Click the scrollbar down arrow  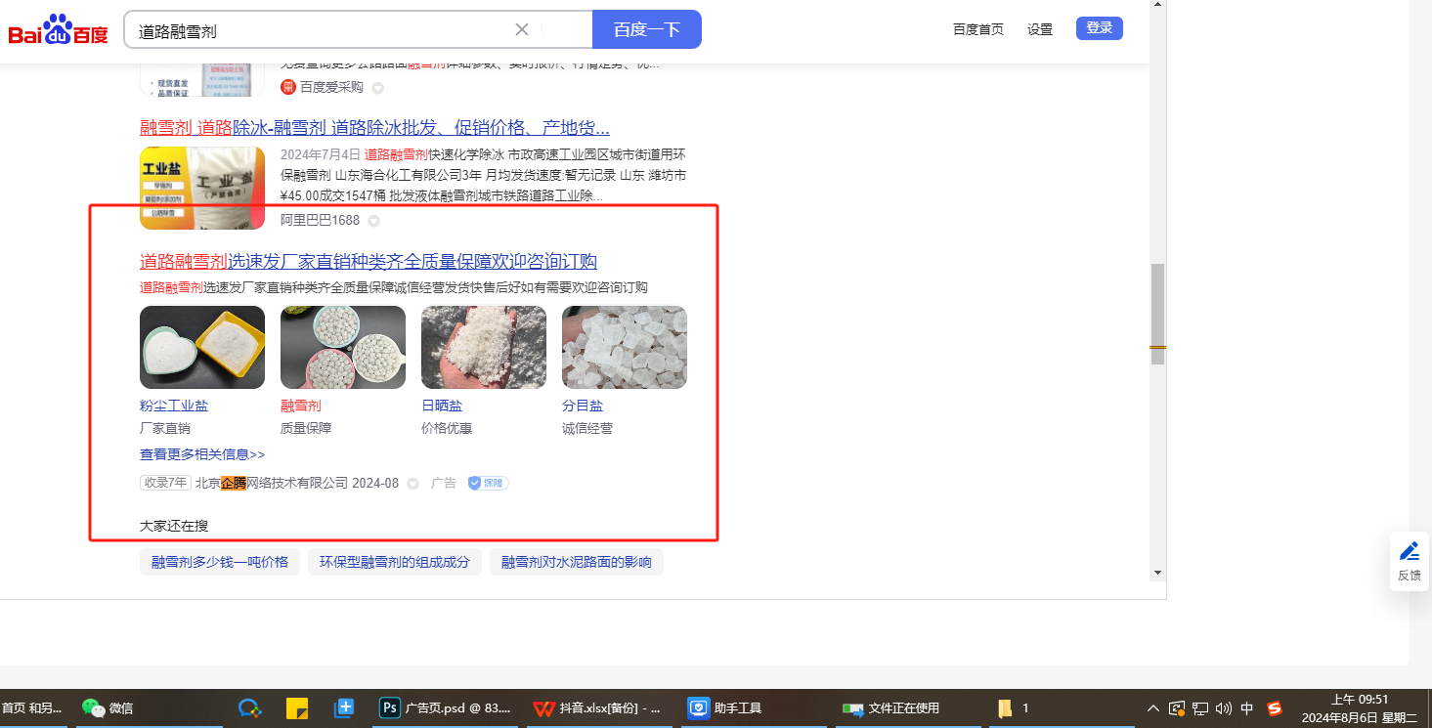pyautogui.click(x=1157, y=572)
